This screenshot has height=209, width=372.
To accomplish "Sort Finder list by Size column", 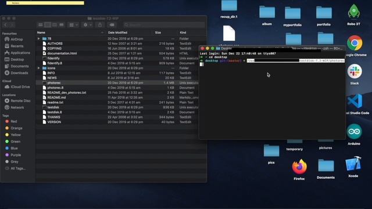I will (165, 33).
